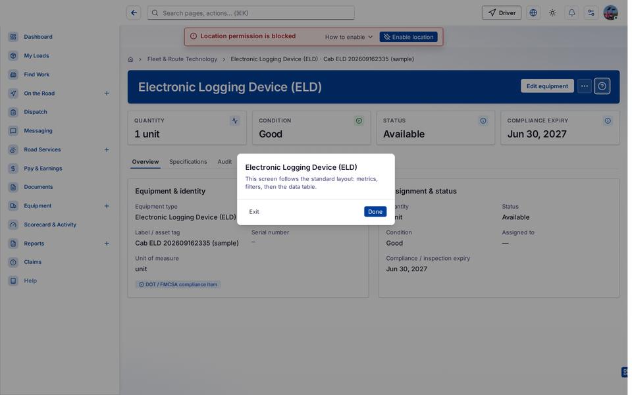
Task: Click the back arrow button
Action: [134, 13]
